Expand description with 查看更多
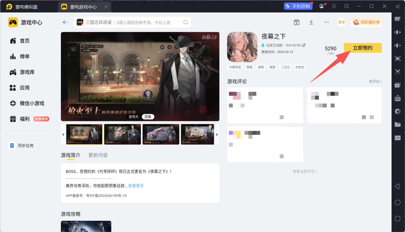Screen dimensions: 405x232 [136, 186]
